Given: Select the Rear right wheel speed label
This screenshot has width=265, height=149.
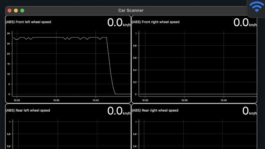Looking at the screenshot, I should click(x=155, y=110).
